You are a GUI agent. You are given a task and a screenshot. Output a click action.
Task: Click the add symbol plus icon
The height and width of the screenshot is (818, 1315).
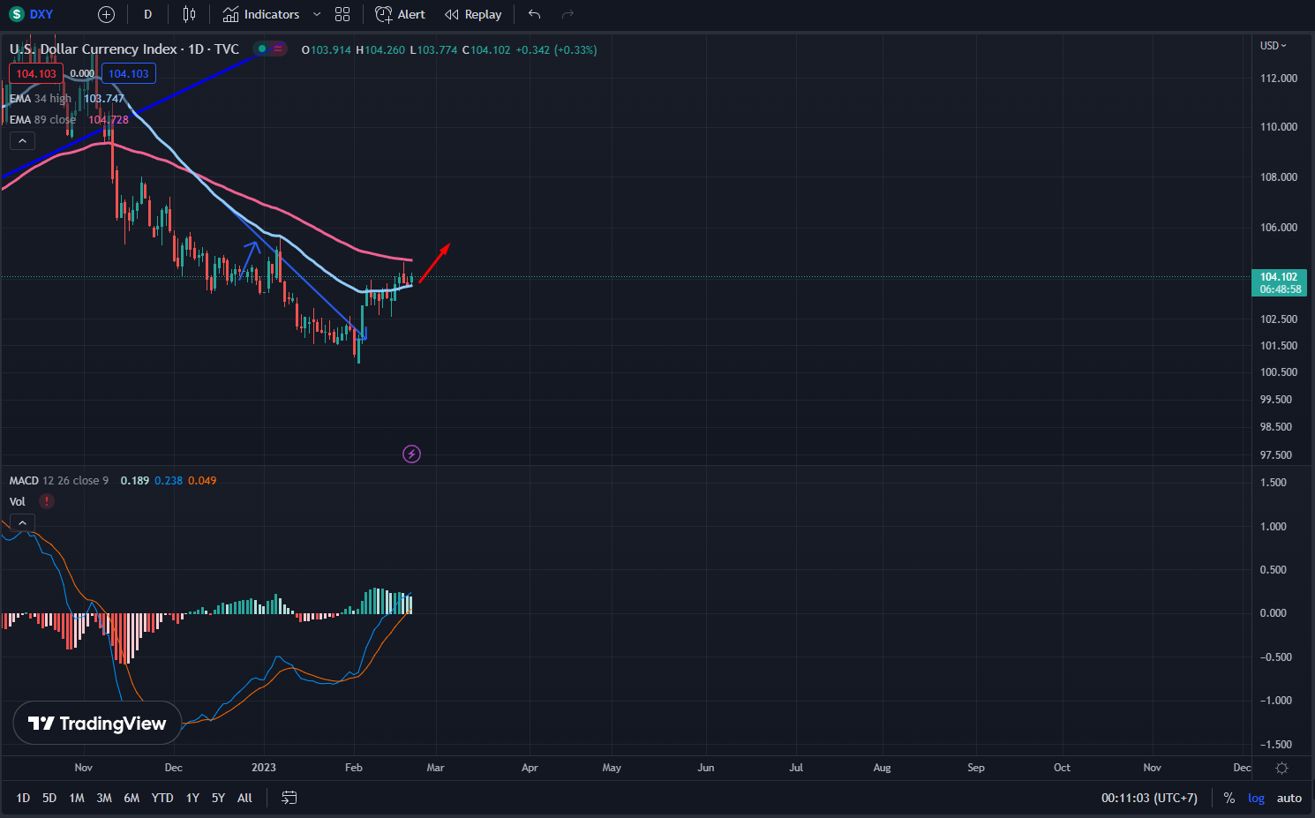tap(106, 14)
